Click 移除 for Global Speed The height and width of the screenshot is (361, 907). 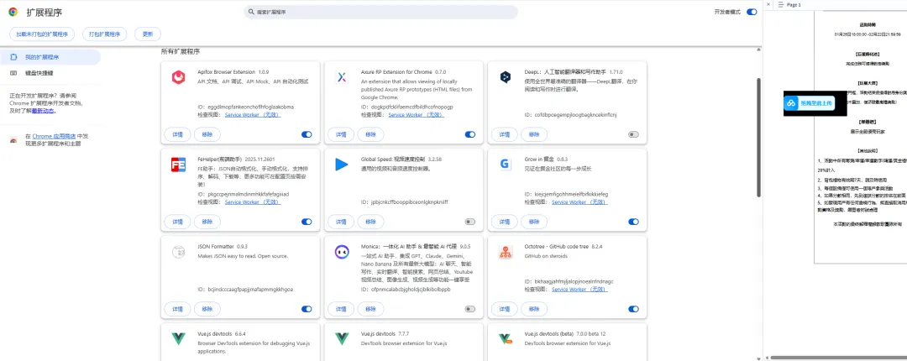pyautogui.click(x=371, y=222)
